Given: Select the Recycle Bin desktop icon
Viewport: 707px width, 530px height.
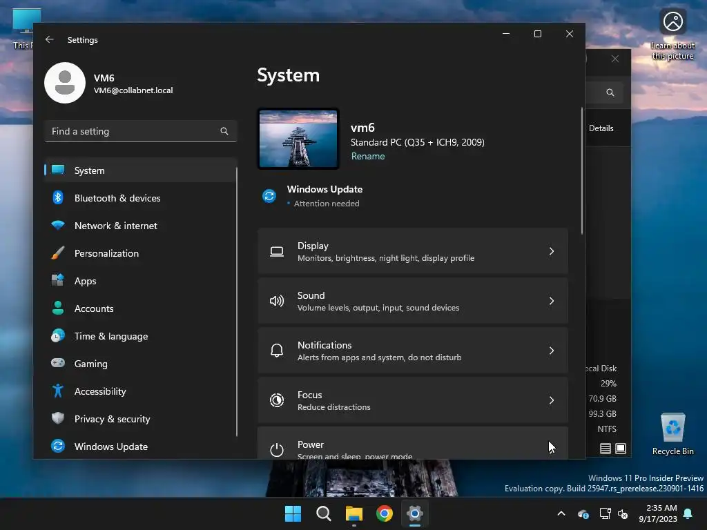Looking at the screenshot, I should [x=672, y=434].
